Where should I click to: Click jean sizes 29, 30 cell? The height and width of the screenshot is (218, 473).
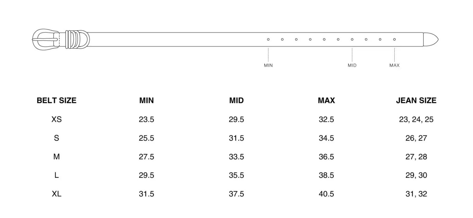416,175
